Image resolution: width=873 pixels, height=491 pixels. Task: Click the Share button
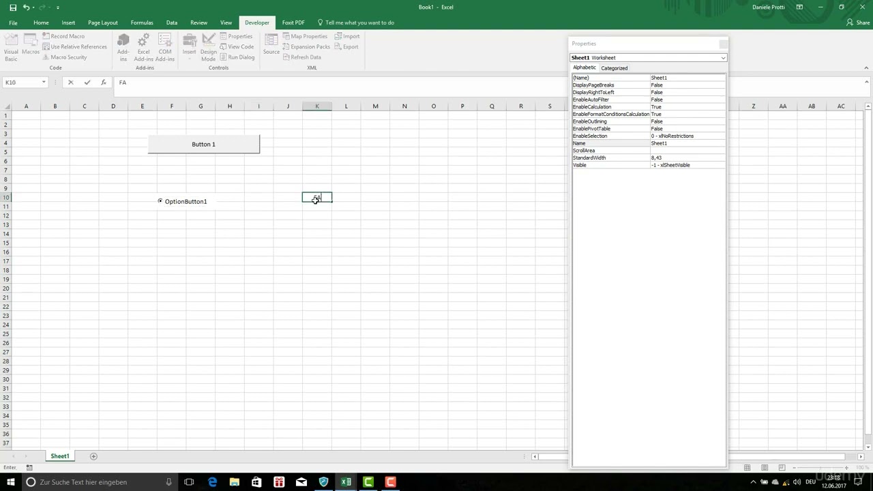[x=857, y=23]
